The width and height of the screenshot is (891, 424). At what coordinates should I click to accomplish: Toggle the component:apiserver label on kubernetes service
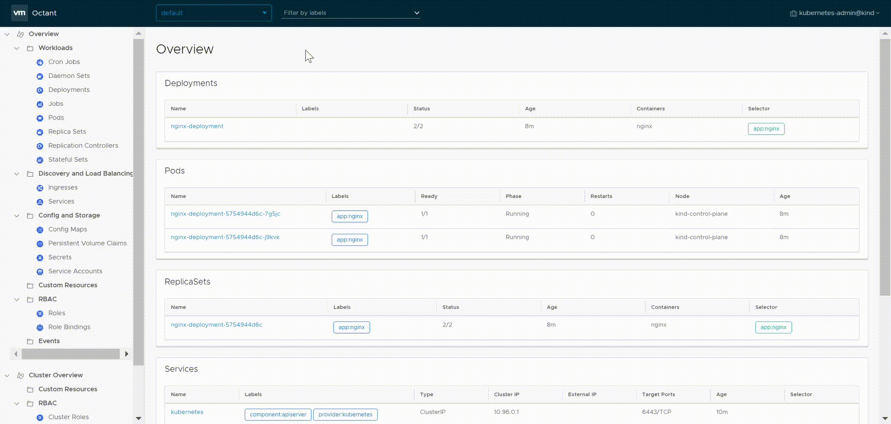coord(278,414)
